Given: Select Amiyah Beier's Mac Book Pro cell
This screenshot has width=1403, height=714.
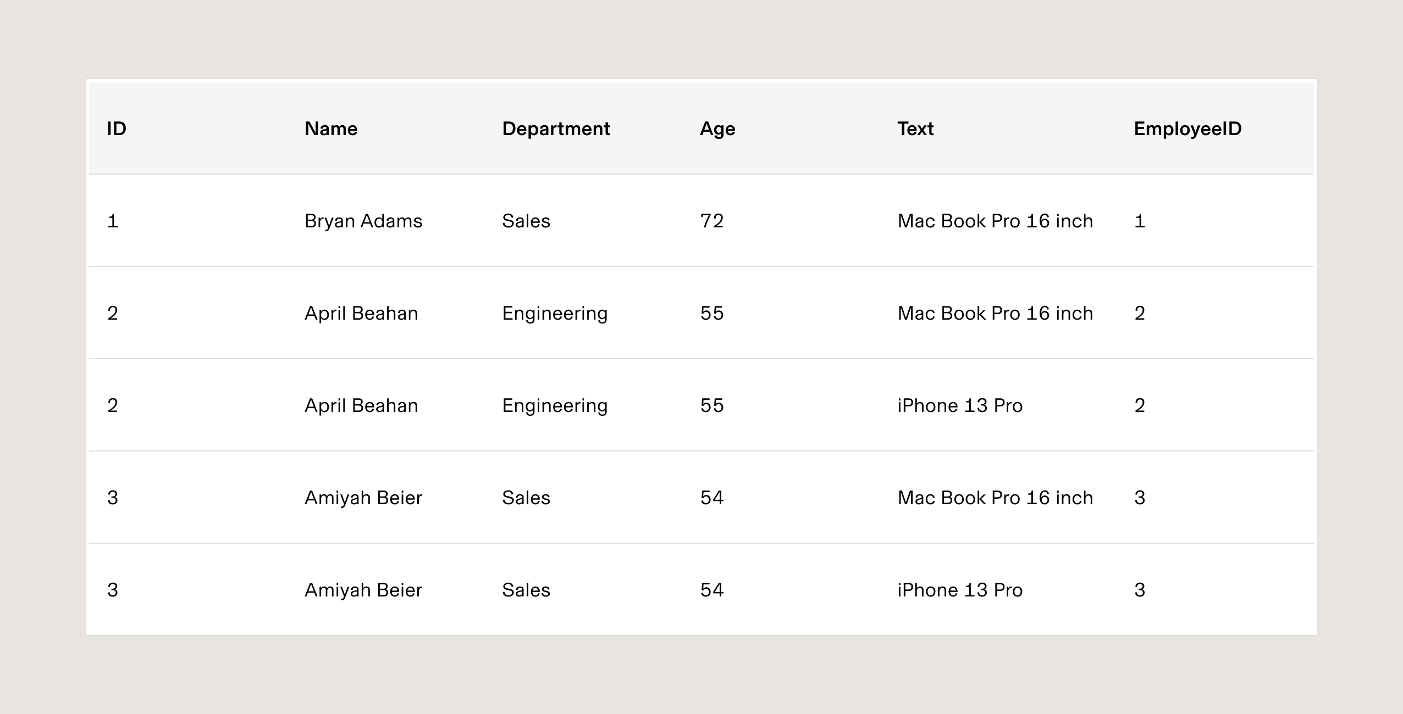Looking at the screenshot, I should click(x=995, y=498).
